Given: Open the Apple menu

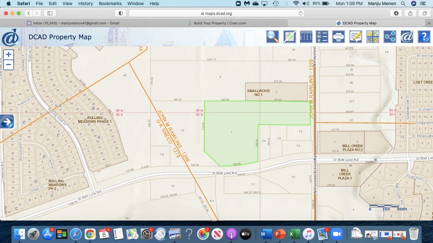Looking at the screenshot, I should tap(8, 4).
